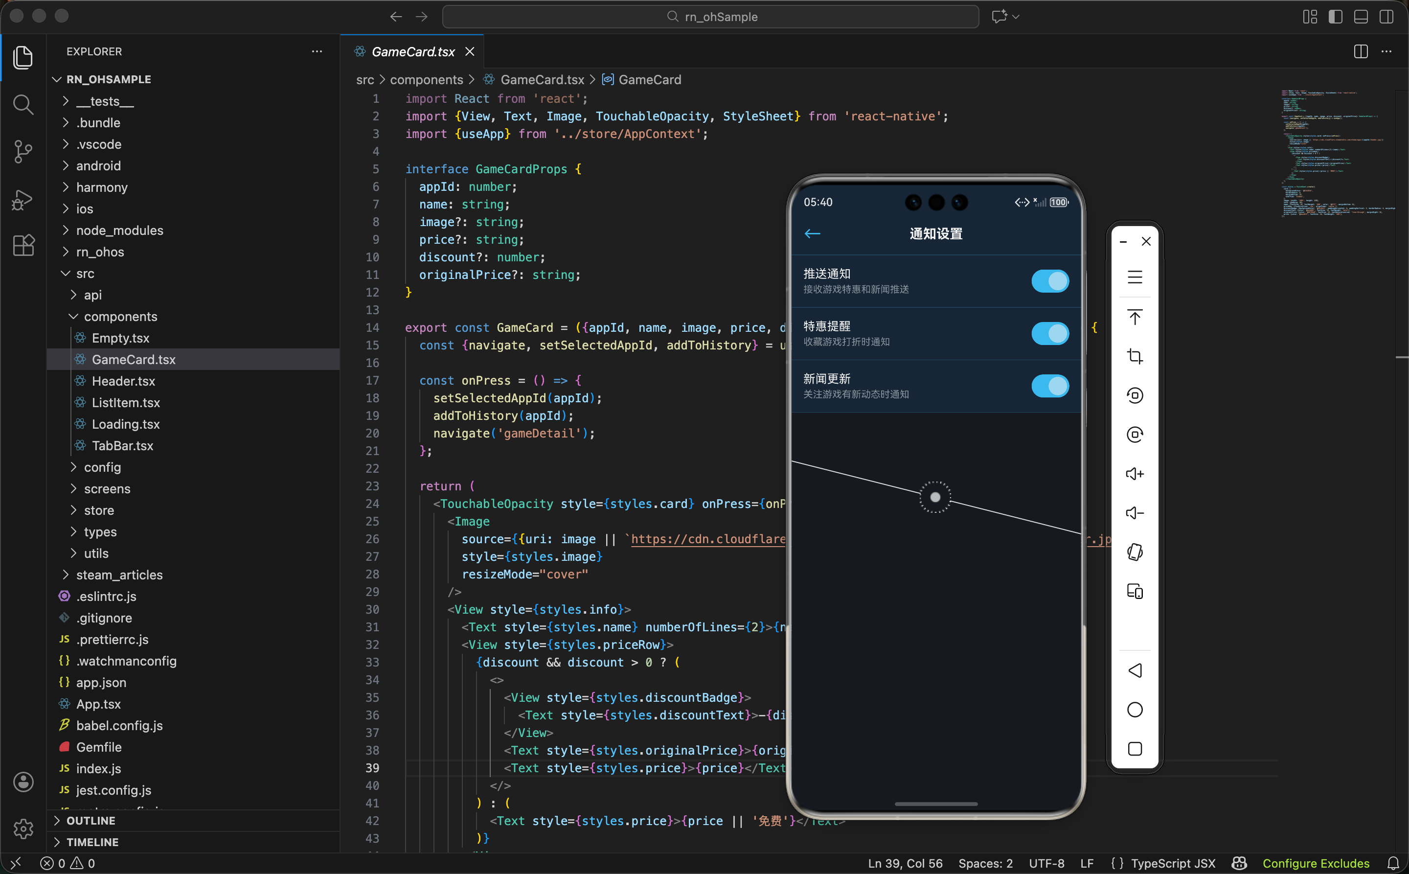Click emulator screenshot crop icon
This screenshot has height=874, width=1409.
pyautogui.click(x=1135, y=356)
